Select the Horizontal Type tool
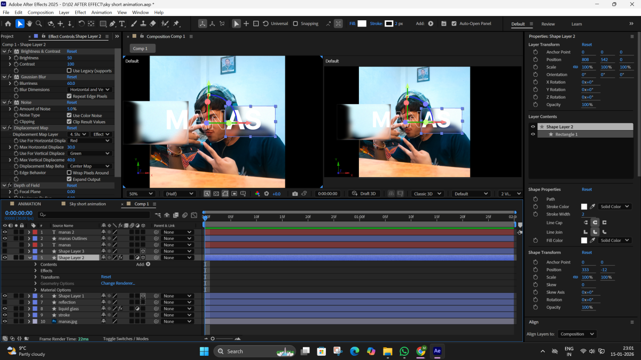Viewport: 641px width, 360px height. pos(122,23)
